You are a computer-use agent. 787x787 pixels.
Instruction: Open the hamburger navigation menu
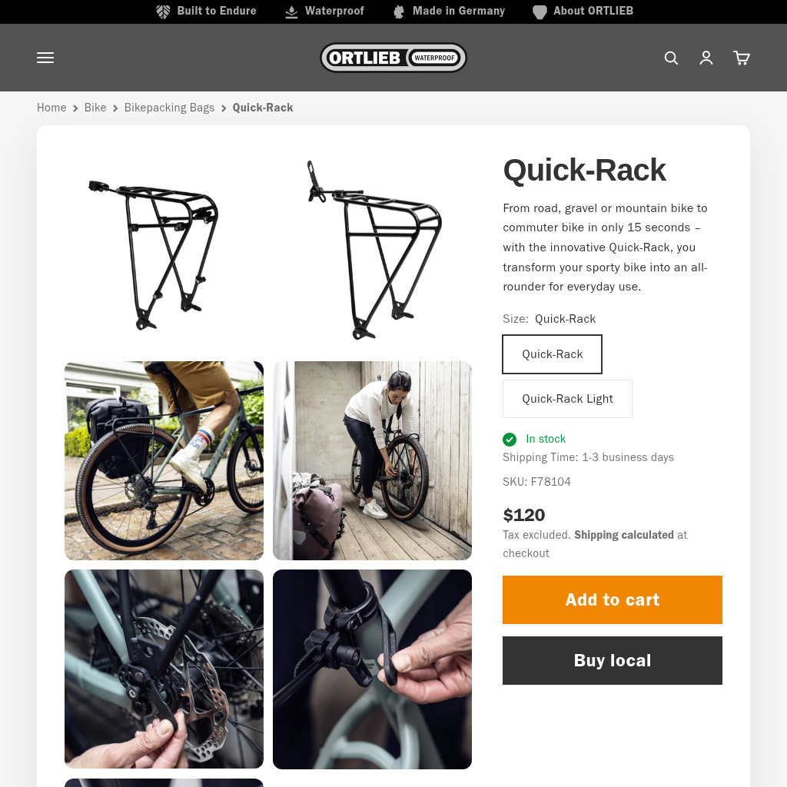click(45, 58)
